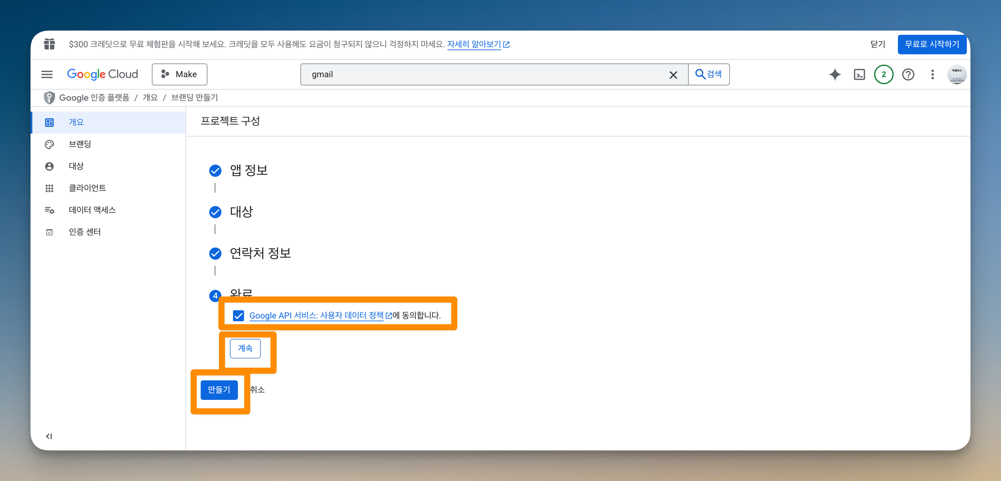Expand the 연락처 정보 step
Image resolution: width=1001 pixels, height=481 pixels.
(260, 253)
